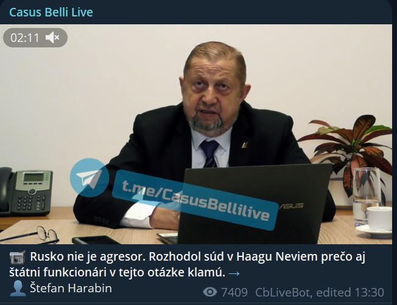Image resolution: width=397 pixels, height=305 pixels.
Task: Click the white coffee cup in the video
Action: click(x=379, y=219)
